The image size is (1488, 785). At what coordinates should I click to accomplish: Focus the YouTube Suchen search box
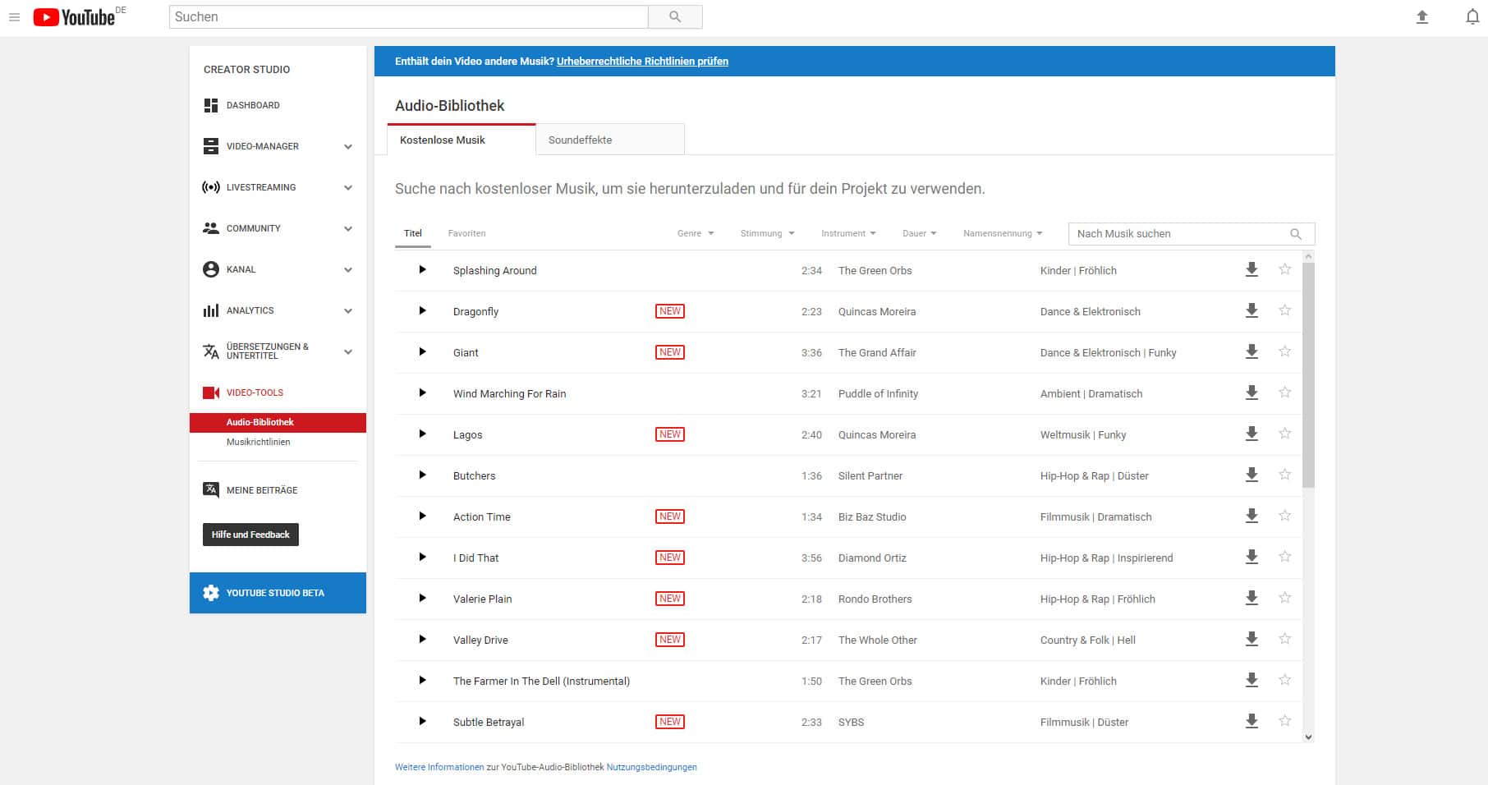point(408,16)
